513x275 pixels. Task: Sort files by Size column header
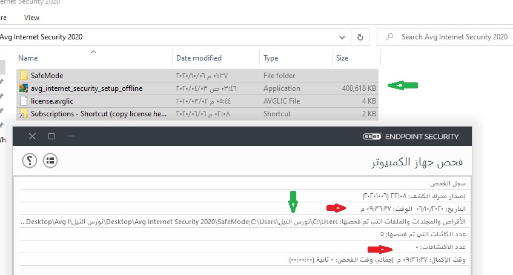pos(341,58)
